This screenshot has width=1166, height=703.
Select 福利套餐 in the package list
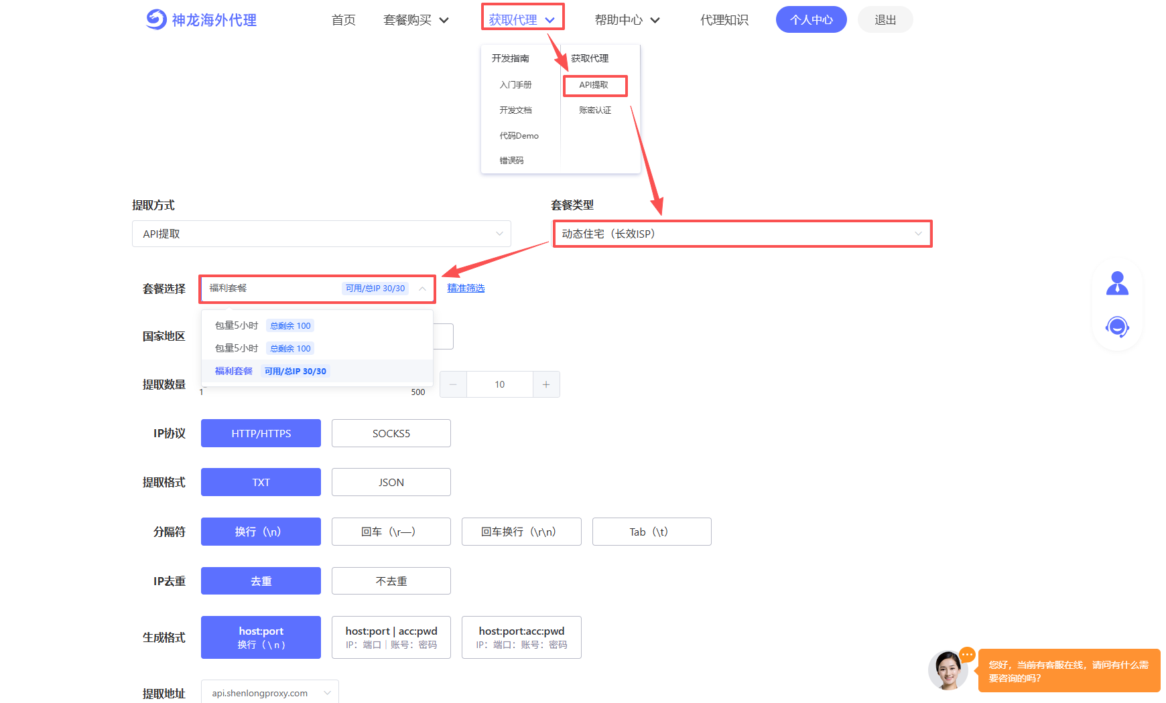point(234,371)
